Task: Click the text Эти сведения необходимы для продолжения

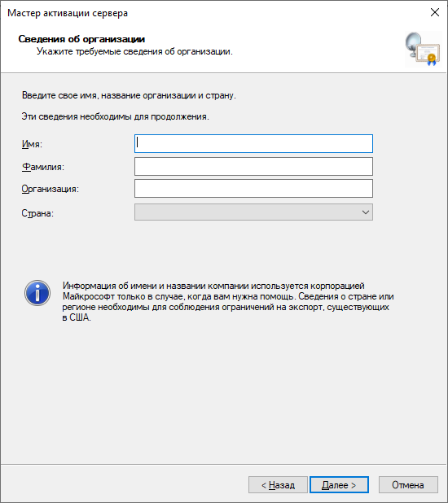Action: [x=116, y=116]
